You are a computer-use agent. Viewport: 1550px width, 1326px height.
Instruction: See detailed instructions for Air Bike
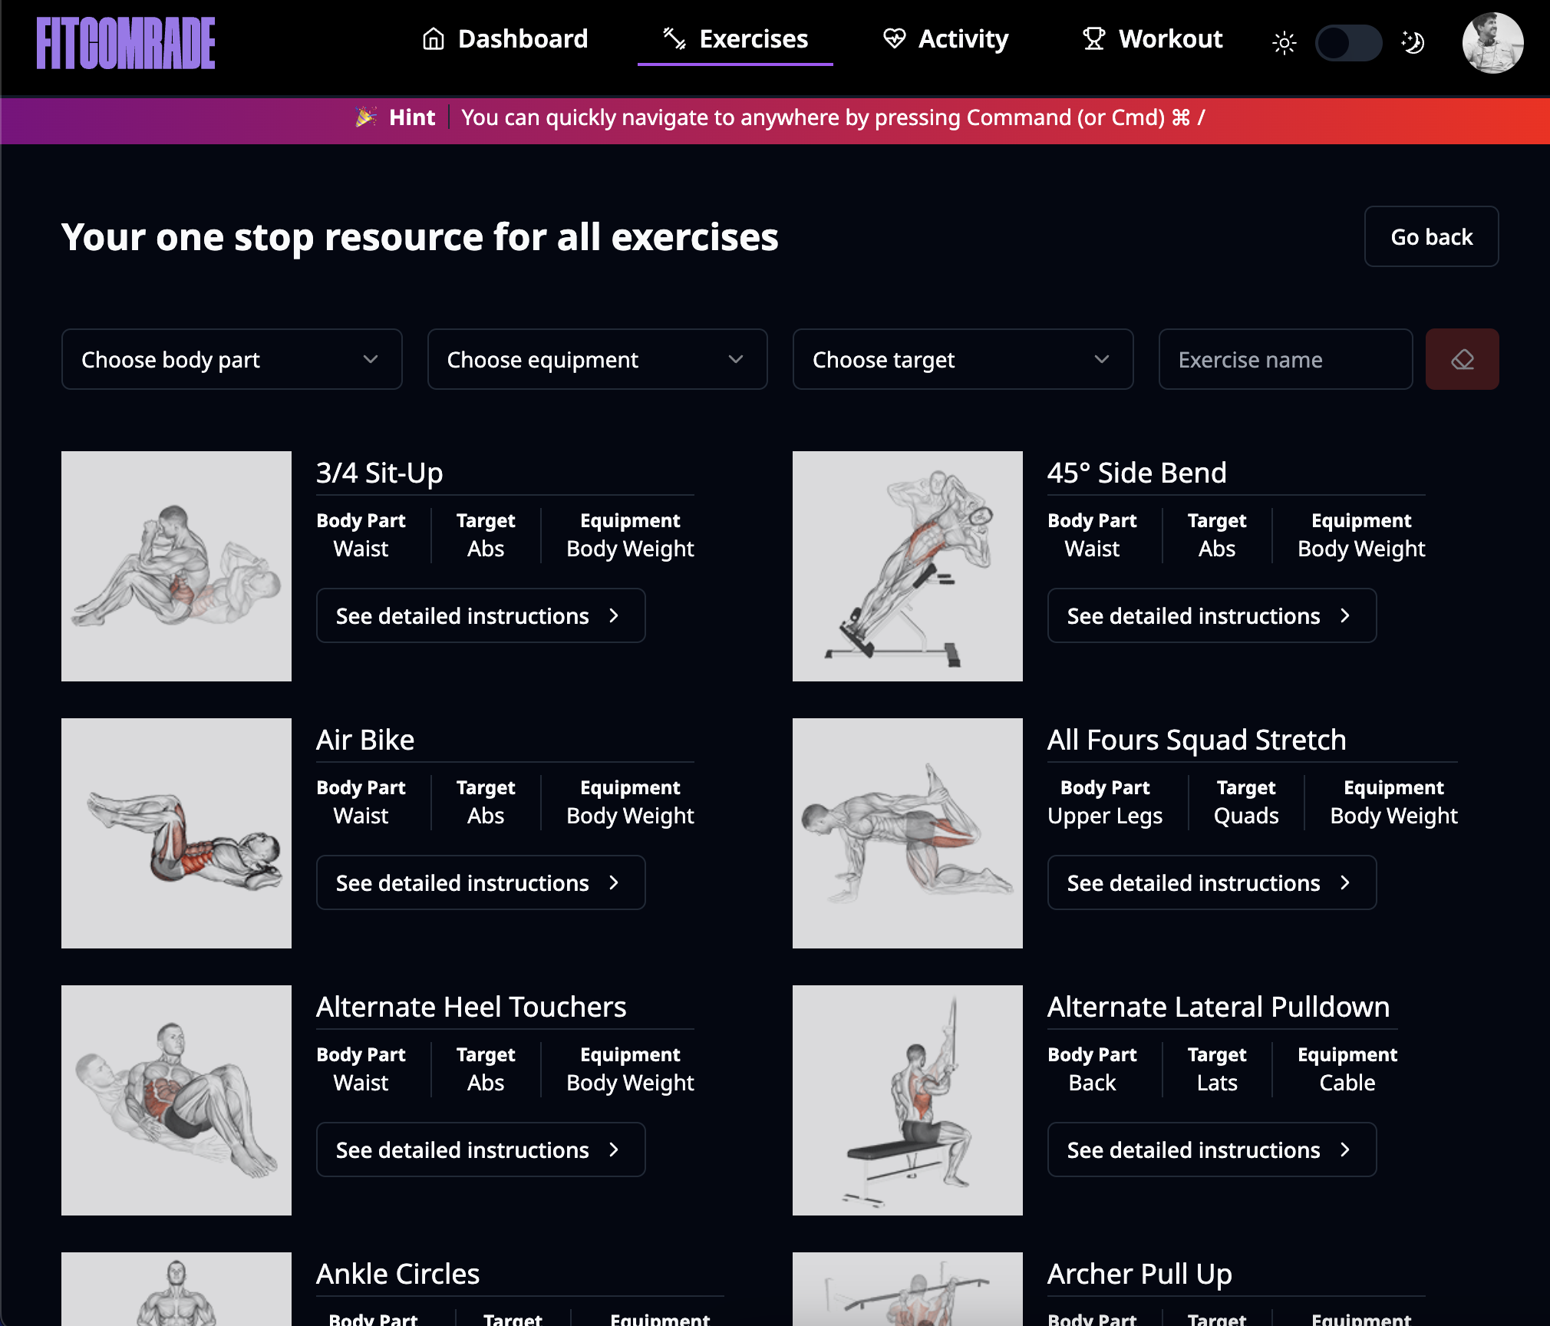(480, 882)
